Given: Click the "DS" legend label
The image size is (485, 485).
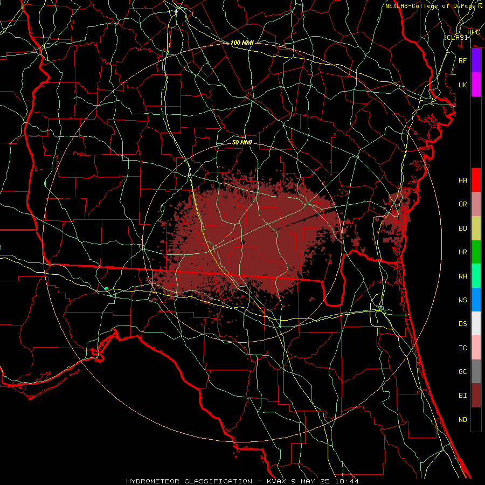Looking at the screenshot, I should point(463,323).
